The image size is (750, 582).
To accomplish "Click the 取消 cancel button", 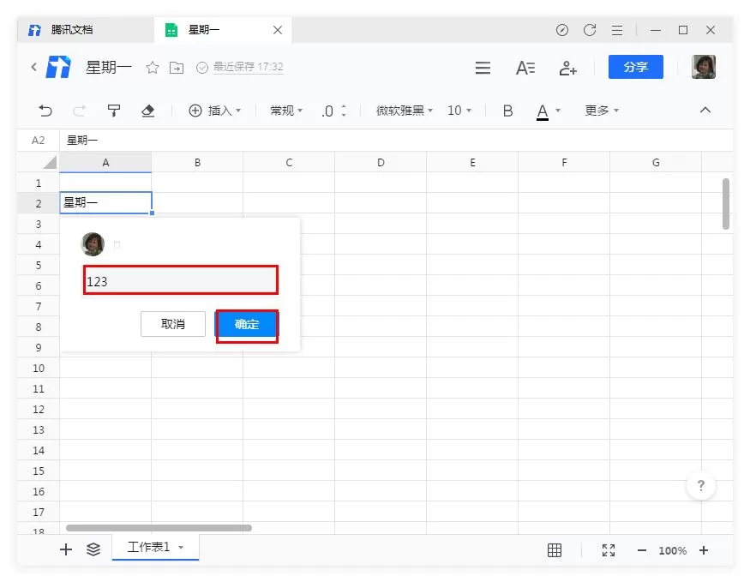I will click(173, 324).
